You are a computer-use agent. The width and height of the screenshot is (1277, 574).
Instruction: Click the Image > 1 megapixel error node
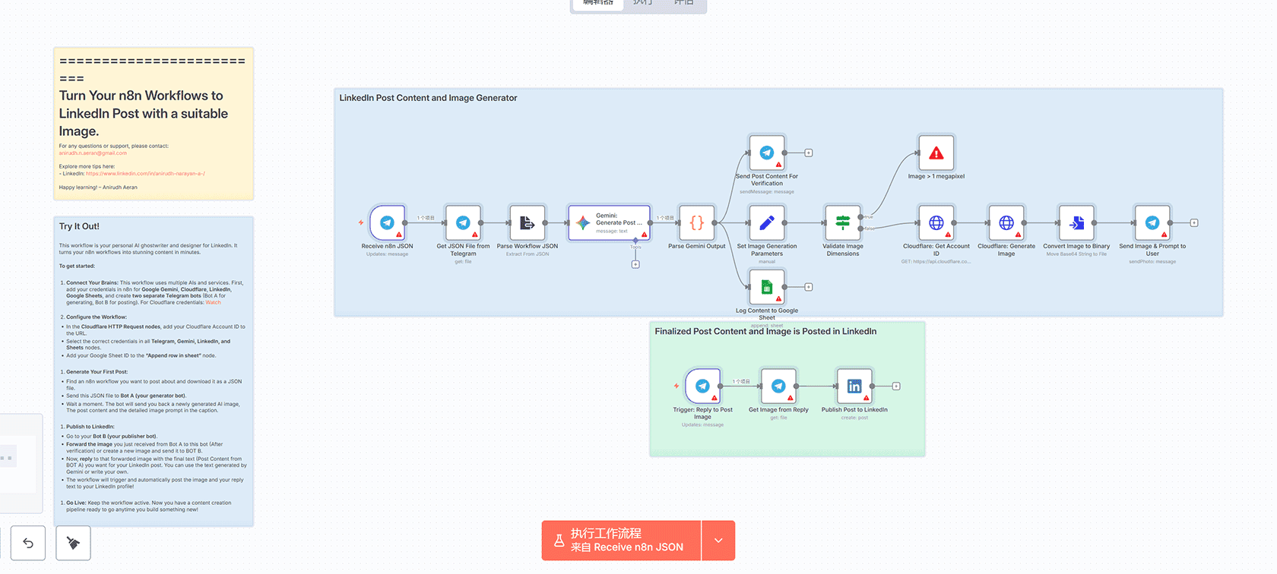pos(936,153)
